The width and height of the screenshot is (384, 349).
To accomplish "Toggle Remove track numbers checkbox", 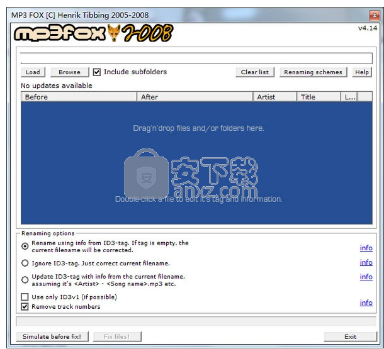I will click(x=25, y=306).
